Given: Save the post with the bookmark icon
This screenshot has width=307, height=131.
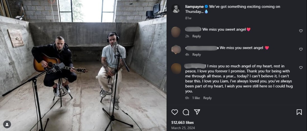Looking at the screenshot, I should [299, 112].
